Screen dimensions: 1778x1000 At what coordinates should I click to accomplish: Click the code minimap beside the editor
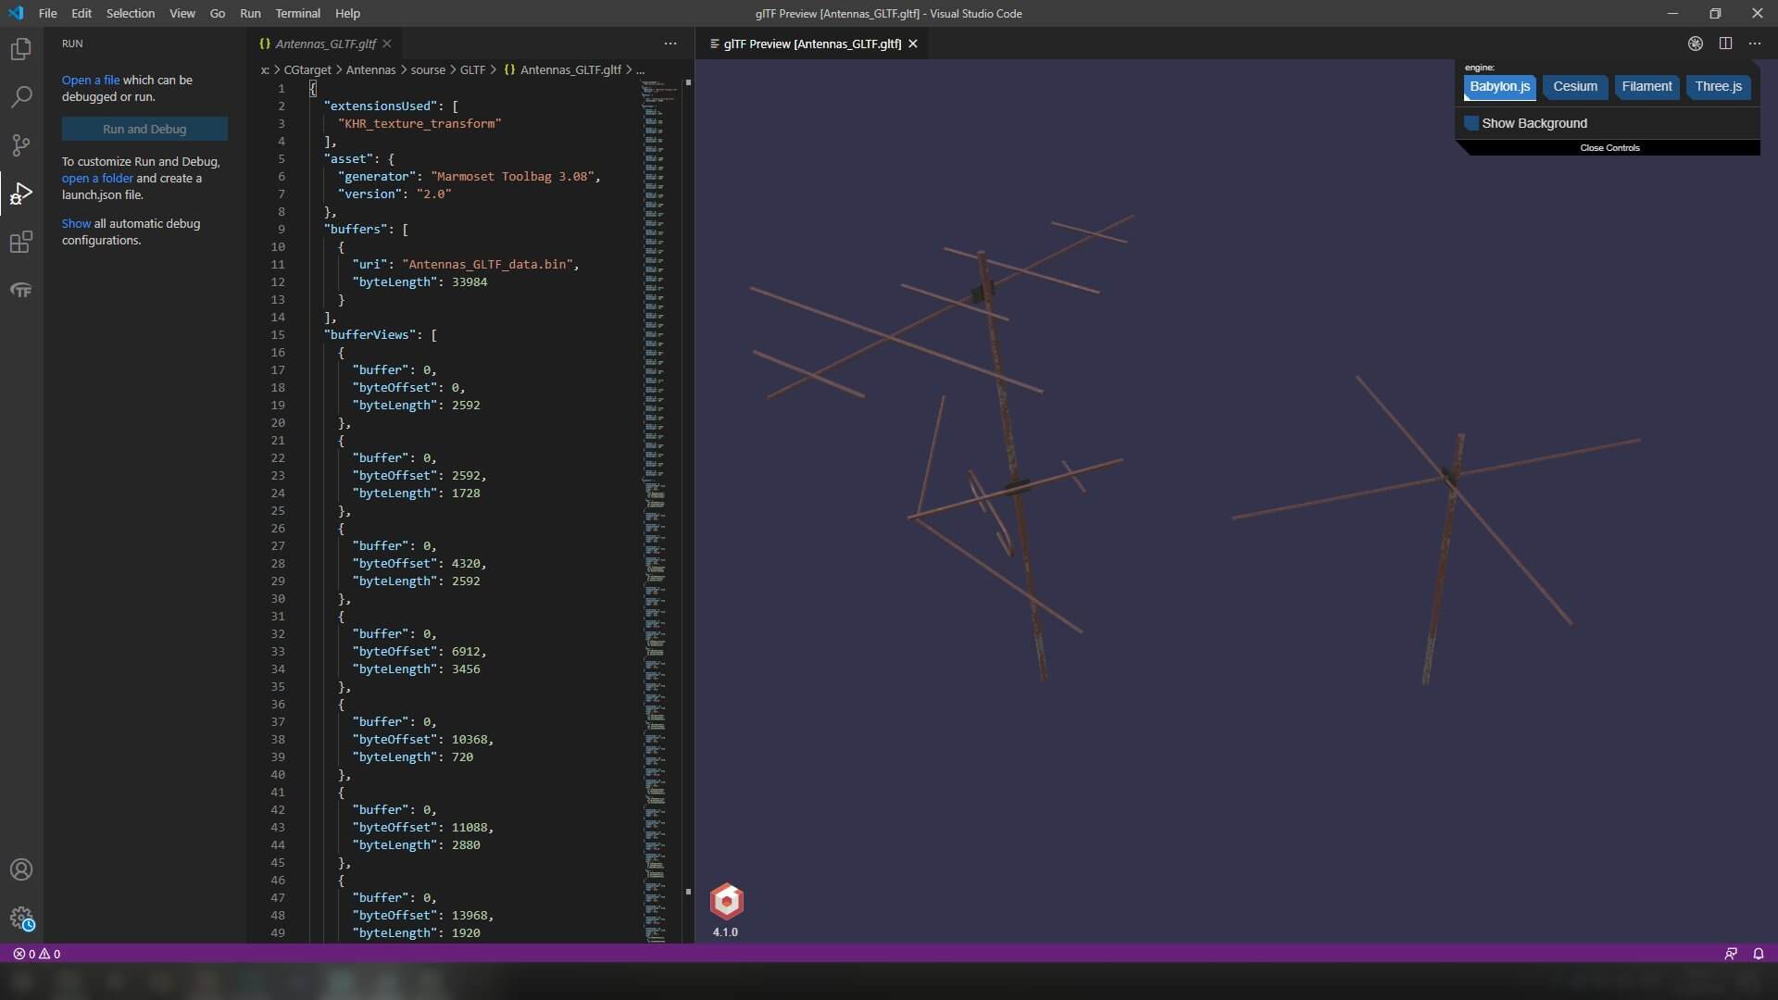[x=659, y=509]
